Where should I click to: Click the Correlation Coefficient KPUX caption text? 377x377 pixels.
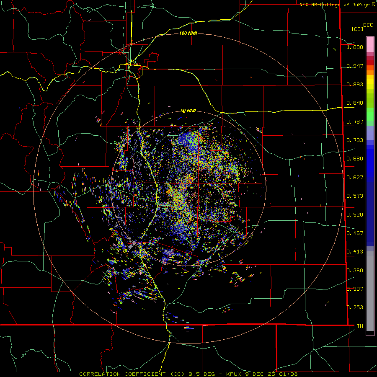pyautogui.click(x=188, y=374)
